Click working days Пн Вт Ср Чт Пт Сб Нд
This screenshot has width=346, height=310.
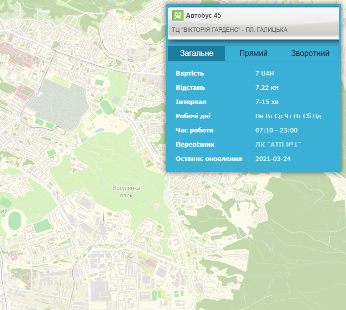288,116
